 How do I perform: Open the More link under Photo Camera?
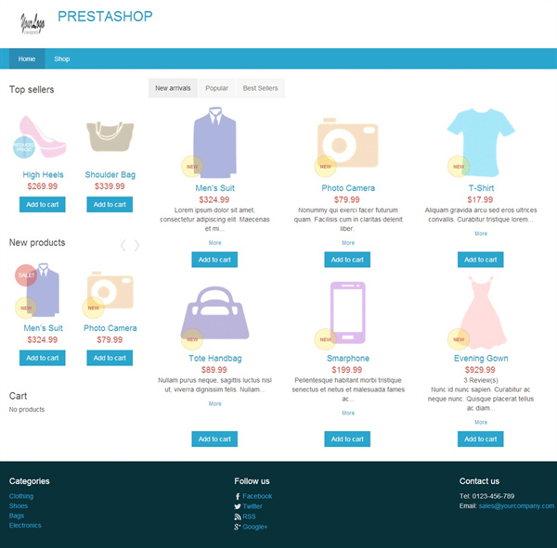(x=348, y=243)
